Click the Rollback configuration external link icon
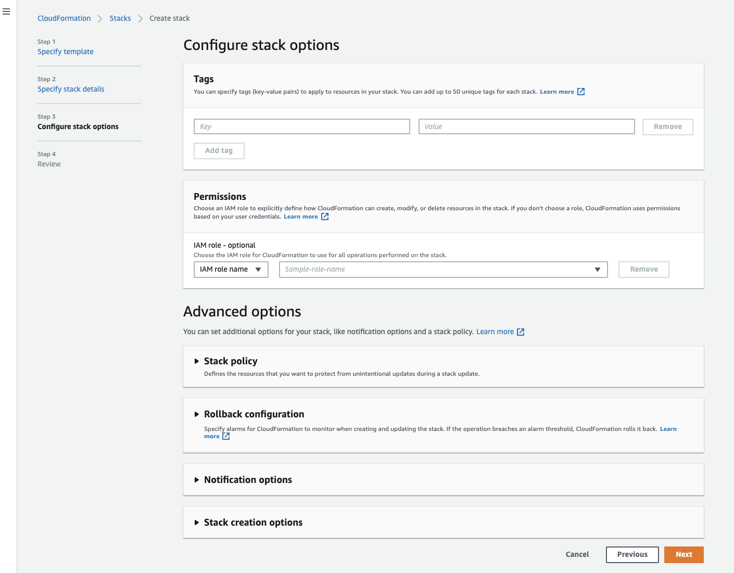Image resolution: width=734 pixels, height=573 pixels. (x=225, y=436)
